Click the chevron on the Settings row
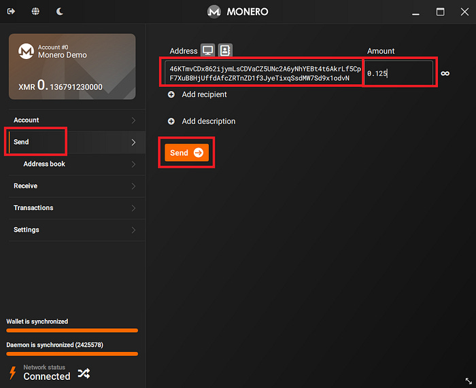Image resolution: width=476 pixels, height=388 pixels. tap(133, 230)
